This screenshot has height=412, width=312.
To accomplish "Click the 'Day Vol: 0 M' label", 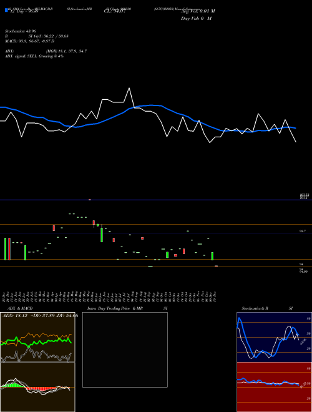I will pyautogui.click(x=196, y=18).
